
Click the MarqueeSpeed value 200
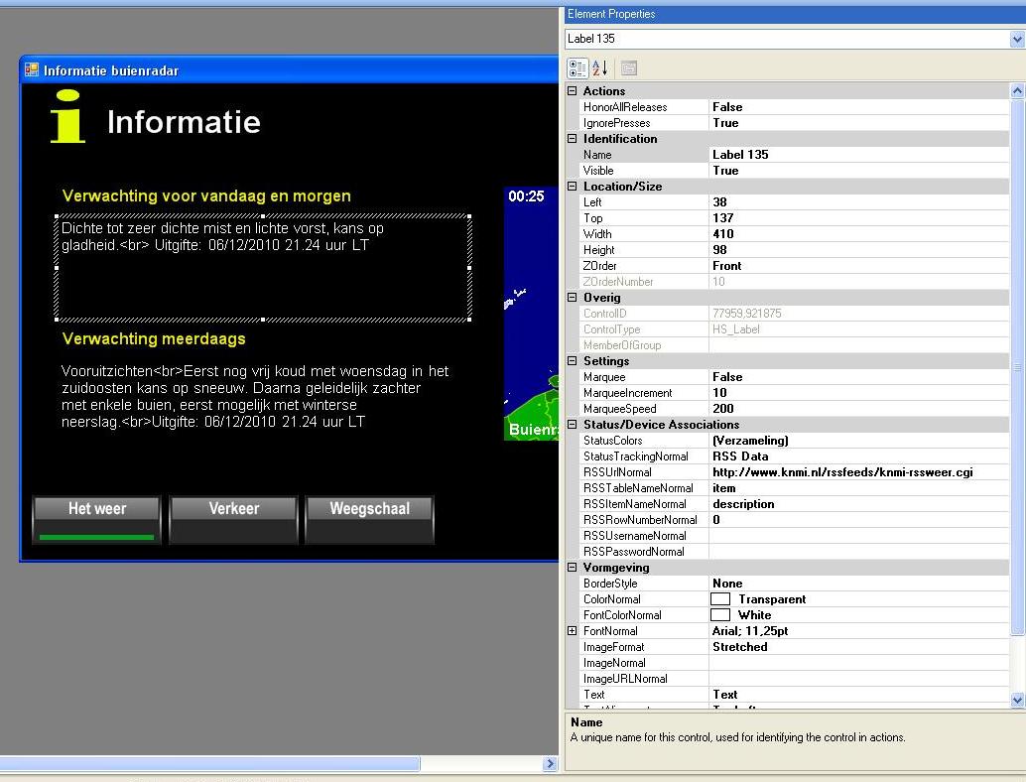click(859, 409)
